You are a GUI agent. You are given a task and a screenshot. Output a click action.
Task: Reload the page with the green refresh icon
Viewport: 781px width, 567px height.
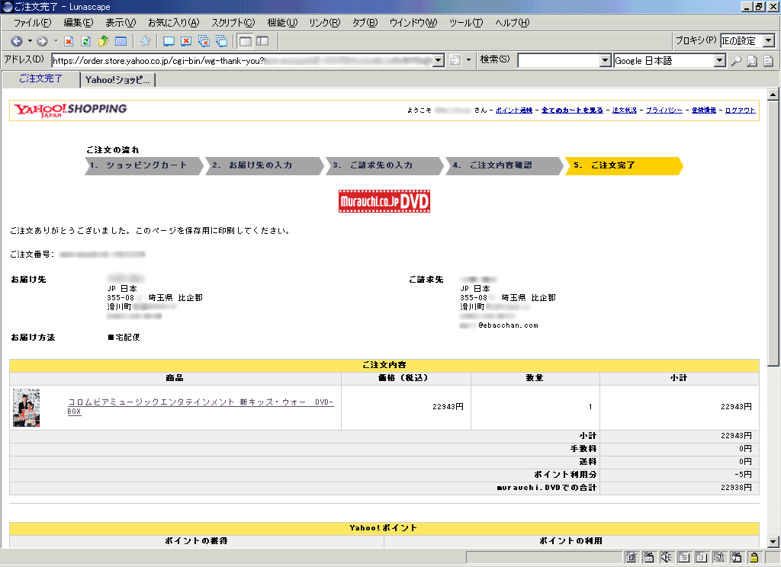tap(85, 41)
